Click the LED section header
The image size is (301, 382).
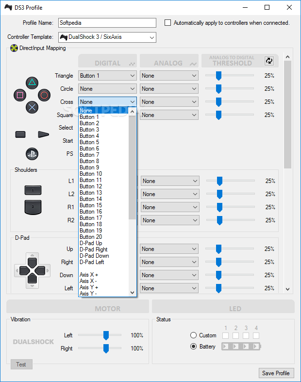click(x=223, y=306)
